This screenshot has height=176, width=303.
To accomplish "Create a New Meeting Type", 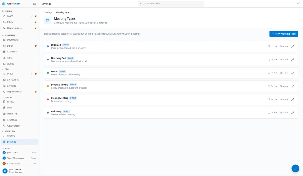I will 283,34.
